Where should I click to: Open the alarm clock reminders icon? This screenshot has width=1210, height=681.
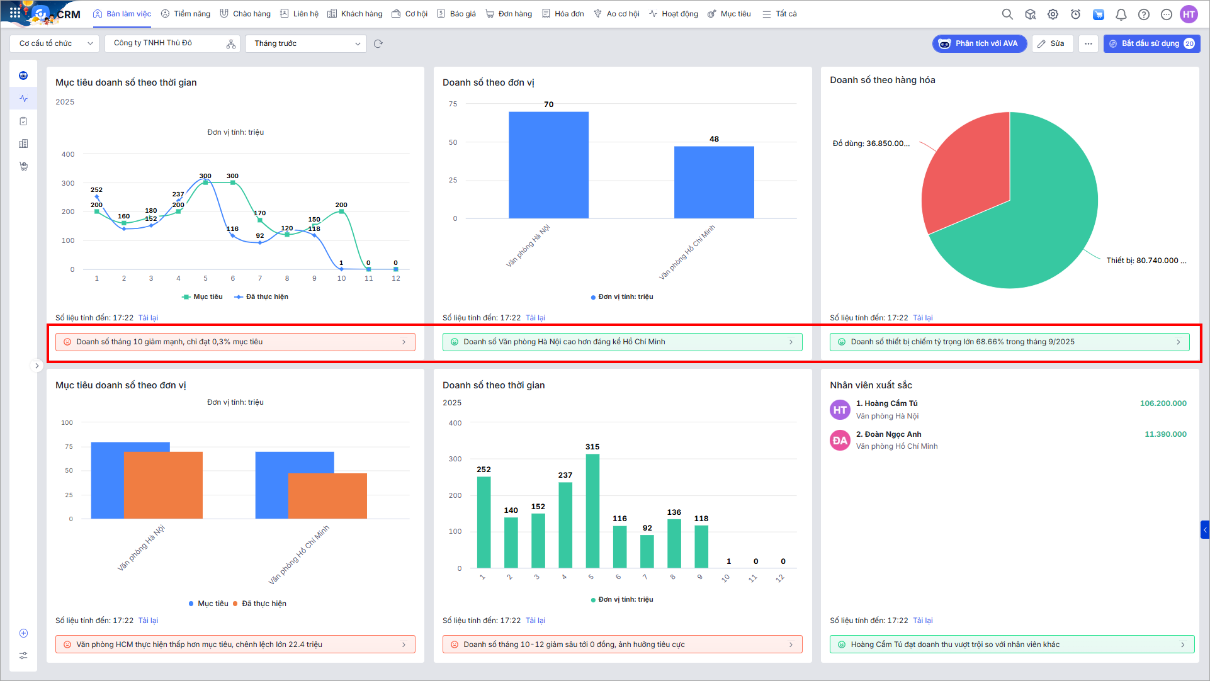coord(1075,14)
